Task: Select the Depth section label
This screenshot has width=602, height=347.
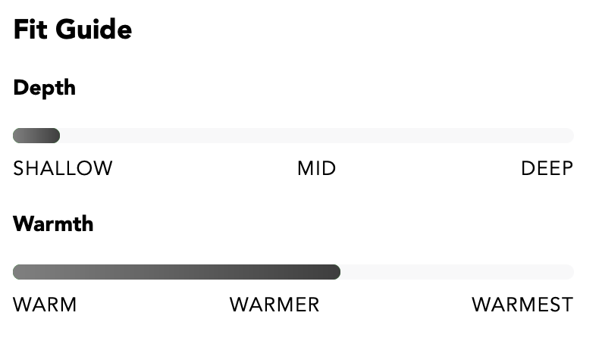Action: coord(44,89)
